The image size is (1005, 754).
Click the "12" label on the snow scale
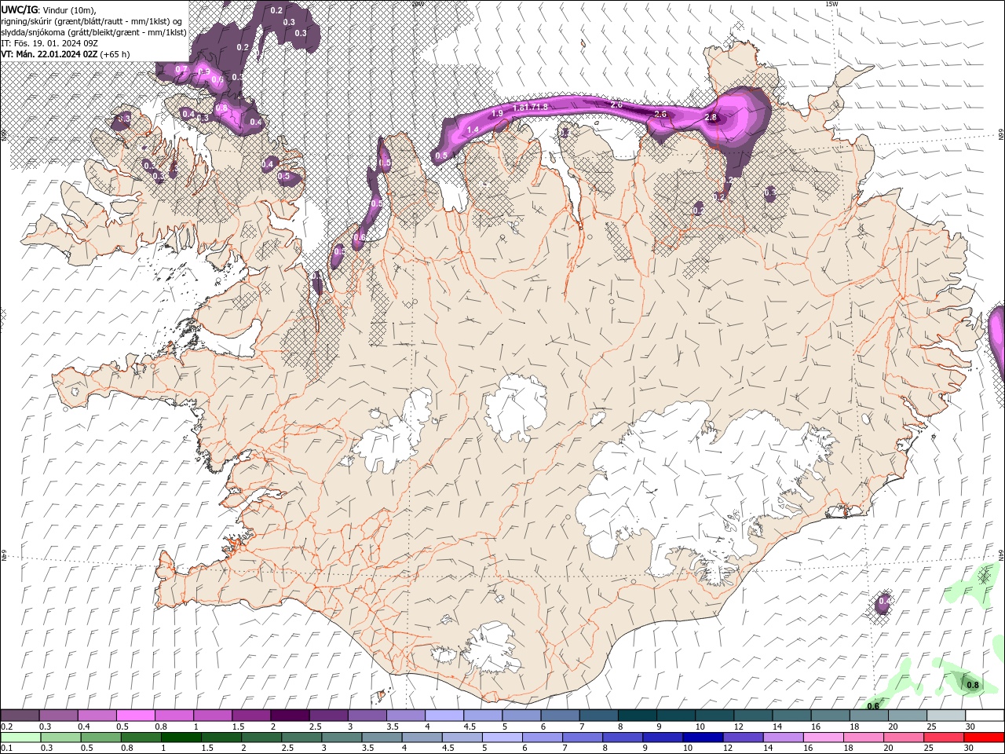pos(740,727)
